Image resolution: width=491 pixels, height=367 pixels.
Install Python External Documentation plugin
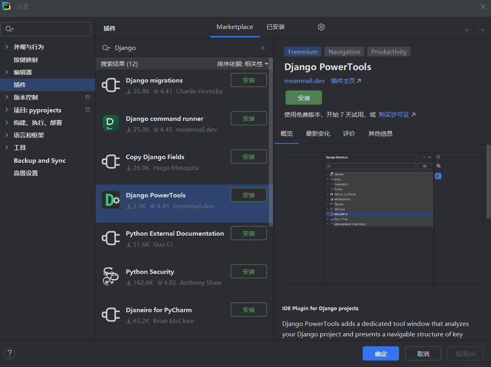(x=249, y=233)
